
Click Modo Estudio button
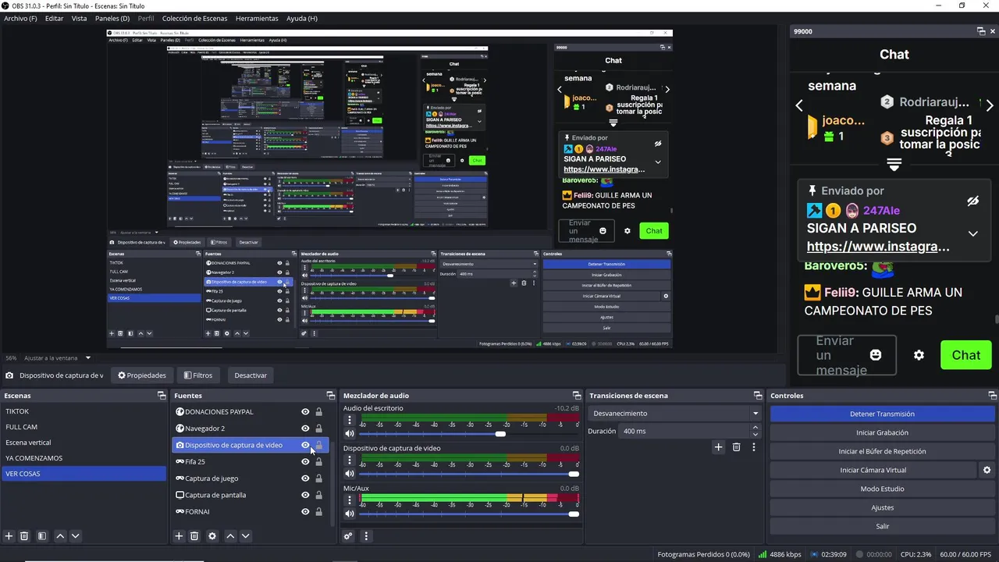coord(882,489)
